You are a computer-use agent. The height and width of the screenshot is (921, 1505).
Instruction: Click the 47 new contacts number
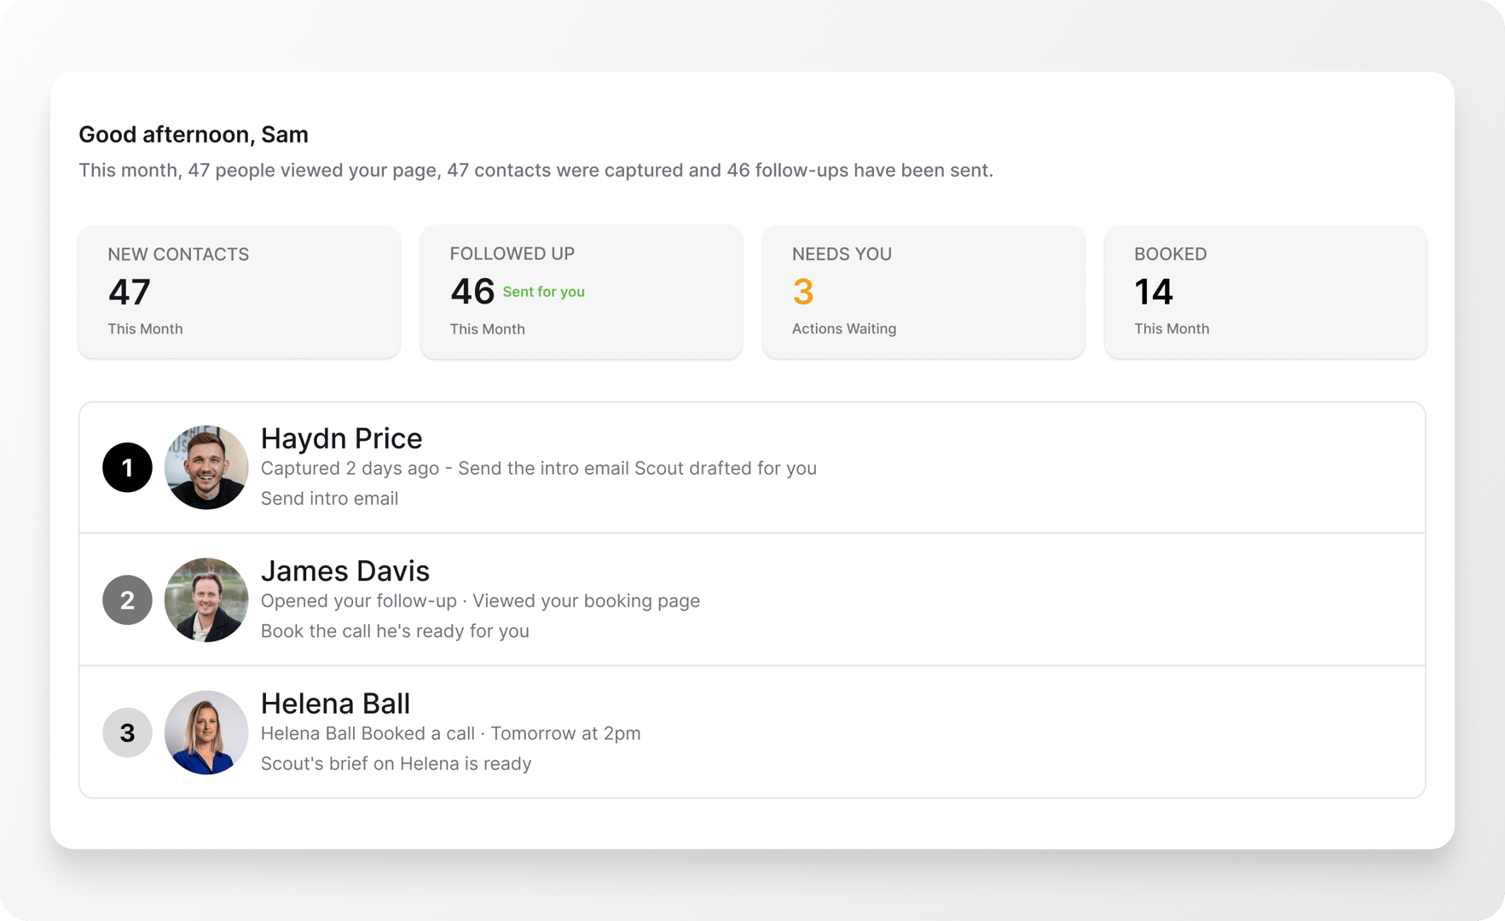point(130,293)
